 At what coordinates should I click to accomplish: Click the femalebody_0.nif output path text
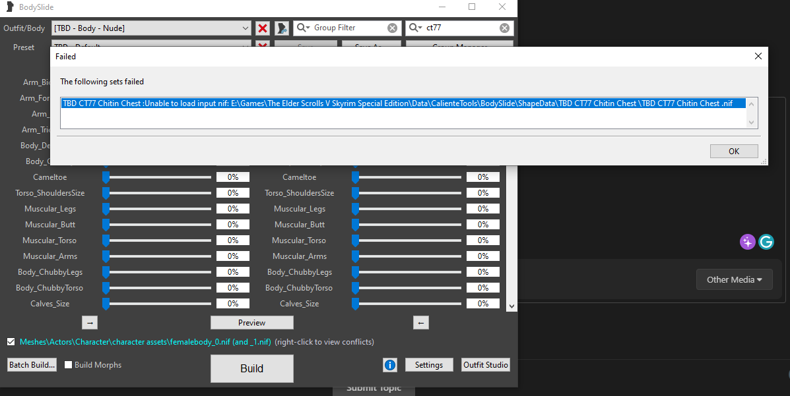click(145, 342)
